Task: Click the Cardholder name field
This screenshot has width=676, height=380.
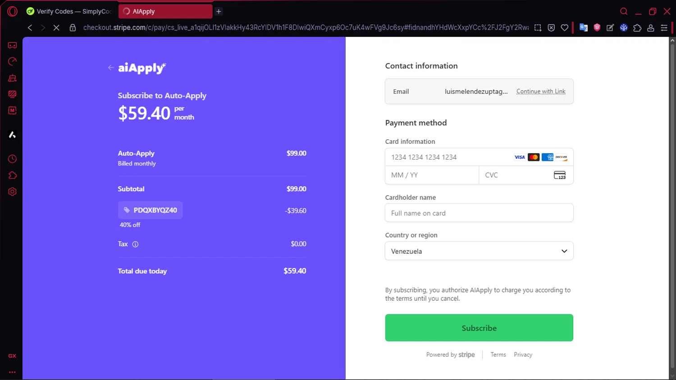Action: pyautogui.click(x=479, y=213)
